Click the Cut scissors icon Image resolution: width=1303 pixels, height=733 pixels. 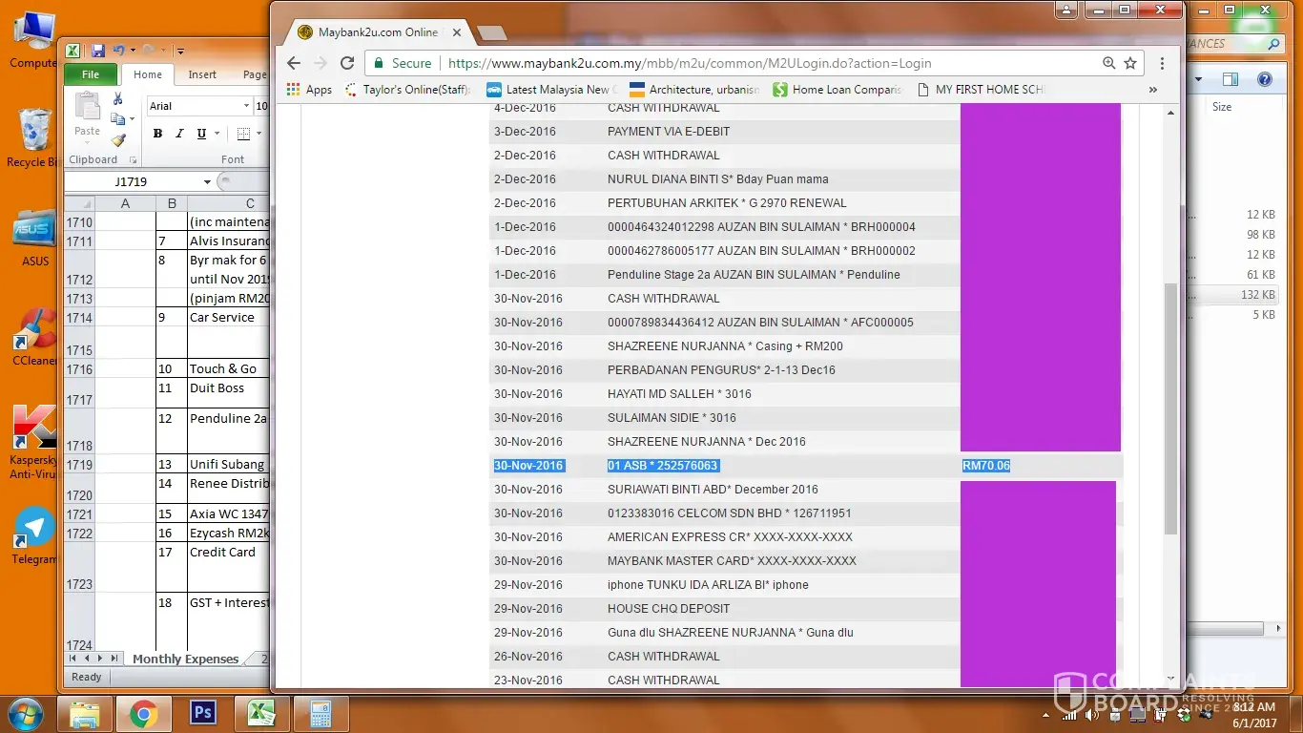click(x=117, y=99)
